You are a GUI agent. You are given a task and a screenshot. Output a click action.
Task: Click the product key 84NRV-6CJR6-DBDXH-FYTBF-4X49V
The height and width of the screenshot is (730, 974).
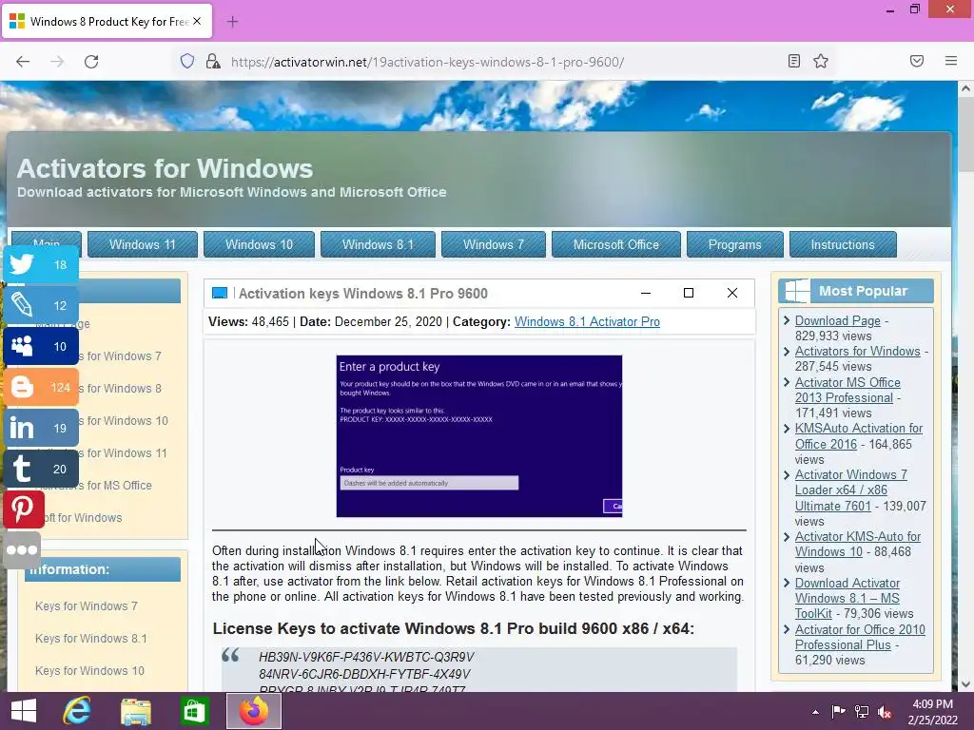[364, 674]
